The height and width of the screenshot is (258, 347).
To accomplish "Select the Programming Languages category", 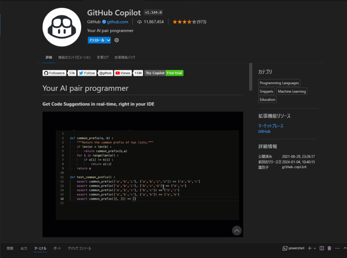I will coord(279,83).
